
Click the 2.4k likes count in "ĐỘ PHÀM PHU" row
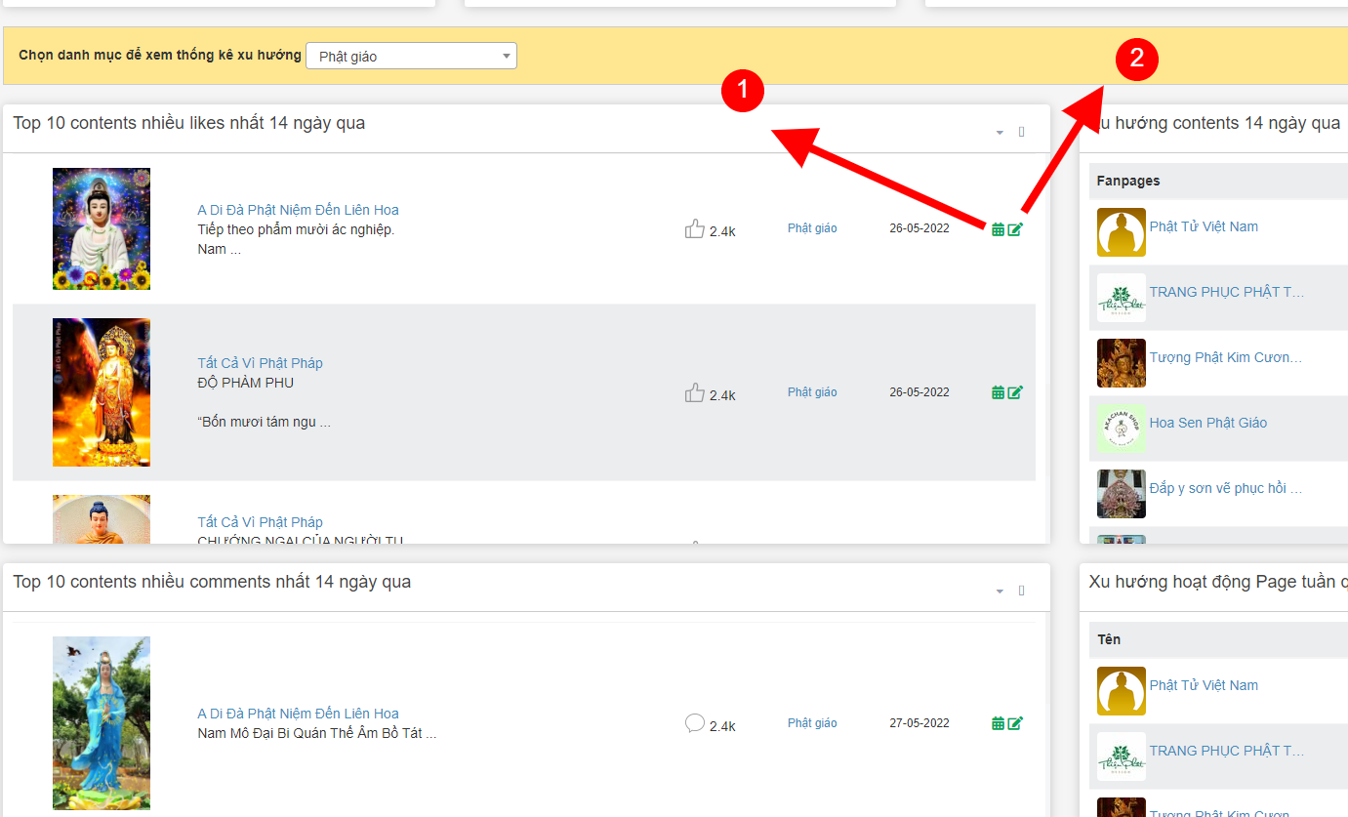coord(722,395)
